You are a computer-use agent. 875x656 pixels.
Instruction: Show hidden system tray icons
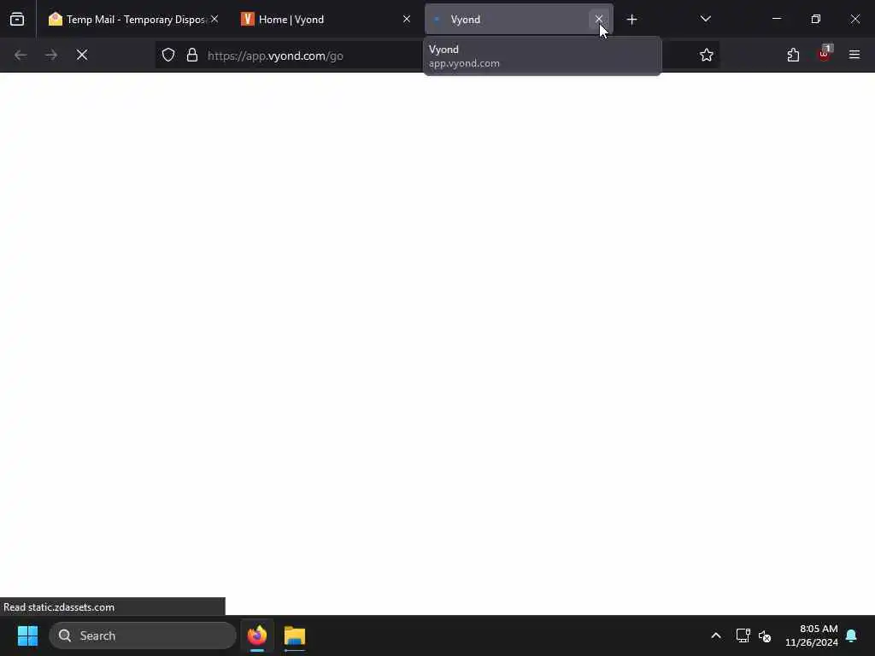coord(716,635)
